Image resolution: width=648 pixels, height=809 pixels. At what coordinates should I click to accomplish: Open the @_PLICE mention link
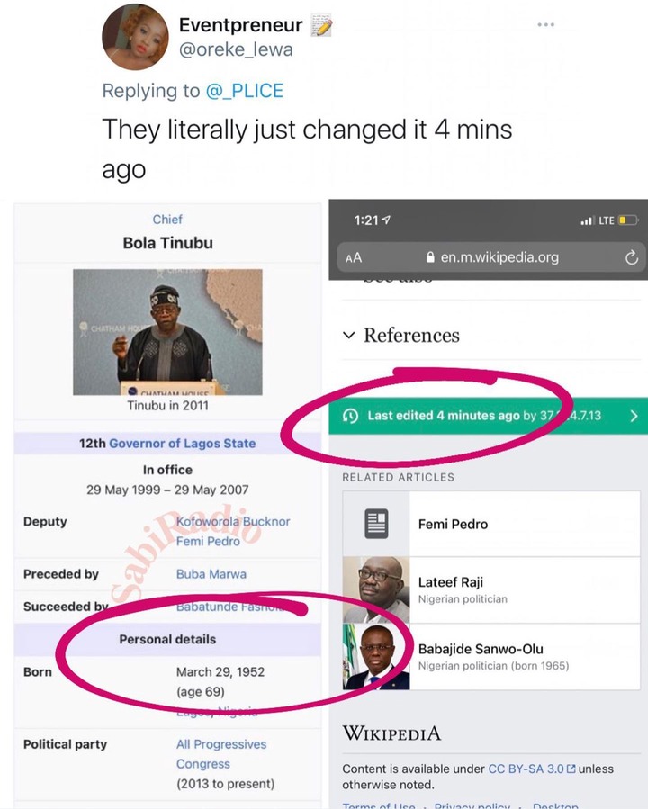(x=245, y=91)
